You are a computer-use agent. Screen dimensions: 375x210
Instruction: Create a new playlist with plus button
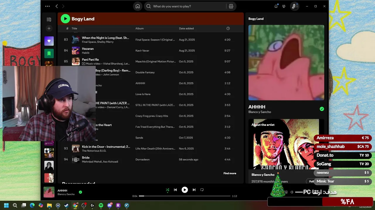[x=49, y=28]
